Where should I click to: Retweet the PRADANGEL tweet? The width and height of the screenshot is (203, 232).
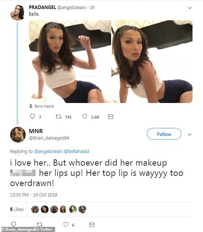click(x=58, y=117)
